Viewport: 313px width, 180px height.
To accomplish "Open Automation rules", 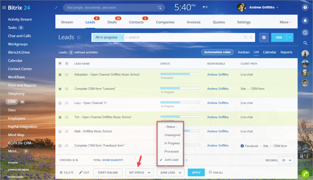I will click(x=217, y=52).
